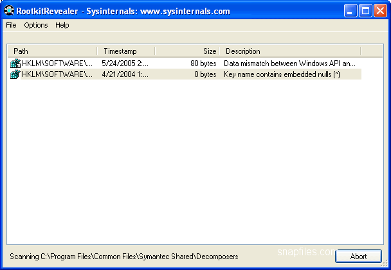The height and width of the screenshot is (270, 391).
Task: Minimize the RootkitRevealer window
Action: tap(350, 10)
